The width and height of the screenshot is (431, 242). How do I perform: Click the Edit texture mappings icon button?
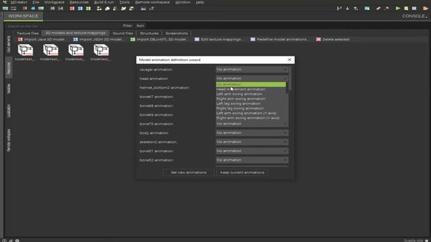(x=218, y=40)
